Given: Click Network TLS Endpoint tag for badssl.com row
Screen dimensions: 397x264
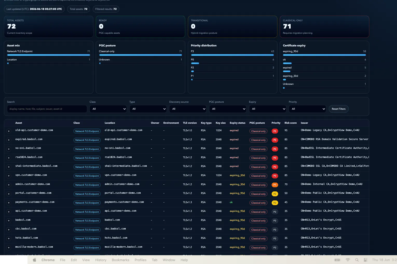Looking at the screenshot, I should point(87,221).
